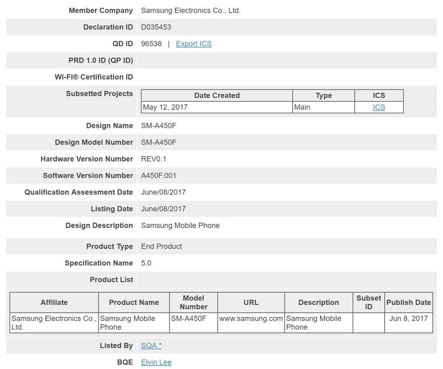Click the Date Created column header
Image resolution: width=443 pixels, height=369 pixels.
point(217,95)
